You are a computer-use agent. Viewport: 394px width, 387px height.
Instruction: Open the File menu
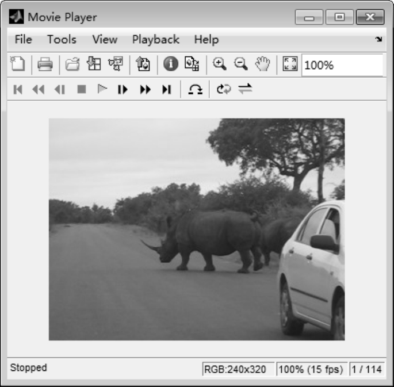pyautogui.click(x=24, y=40)
